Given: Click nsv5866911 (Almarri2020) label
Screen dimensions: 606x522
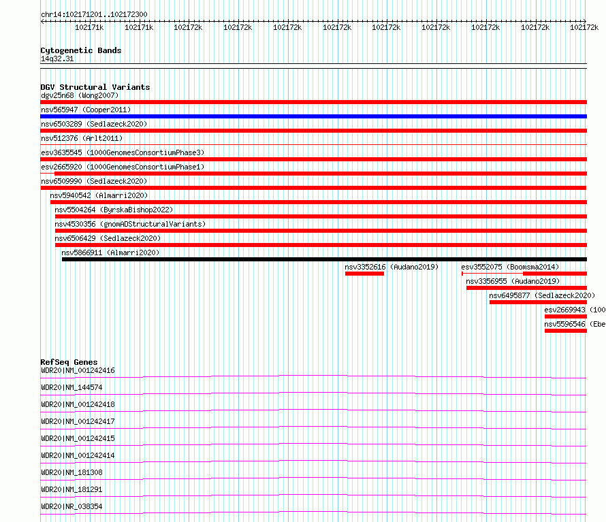Looking at the screenshot, I should point(110,252).
